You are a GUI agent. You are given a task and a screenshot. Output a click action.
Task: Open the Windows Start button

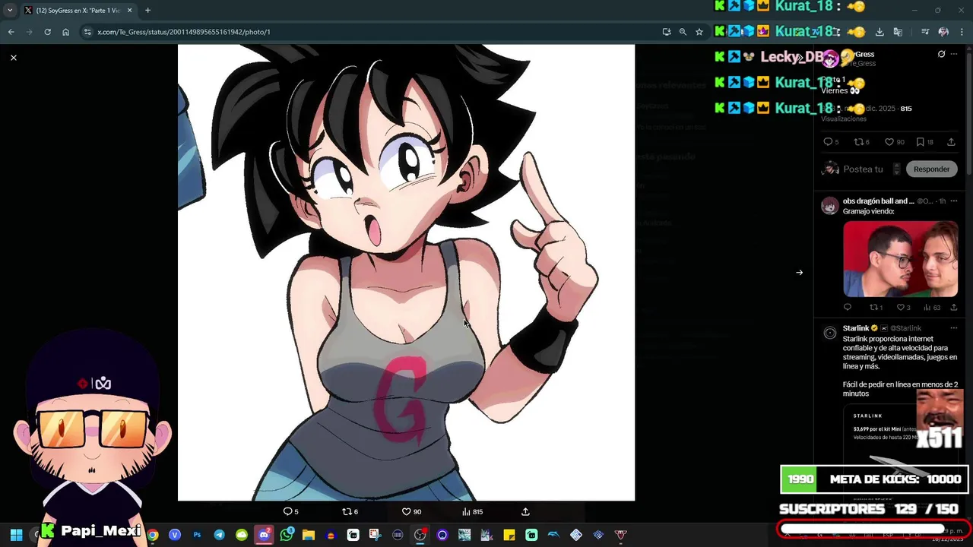pyautogui.click(x=16, y=535)
